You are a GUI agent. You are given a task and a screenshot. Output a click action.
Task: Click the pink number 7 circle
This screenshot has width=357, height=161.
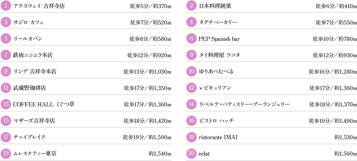pyautogui.click(x=6, y=55)
